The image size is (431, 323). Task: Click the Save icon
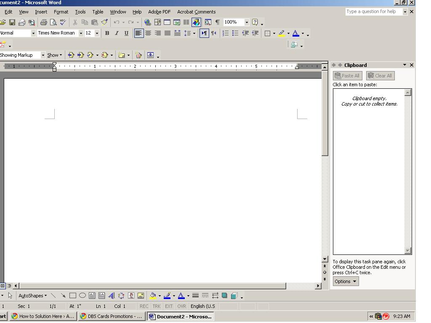(x=12, y=22)
